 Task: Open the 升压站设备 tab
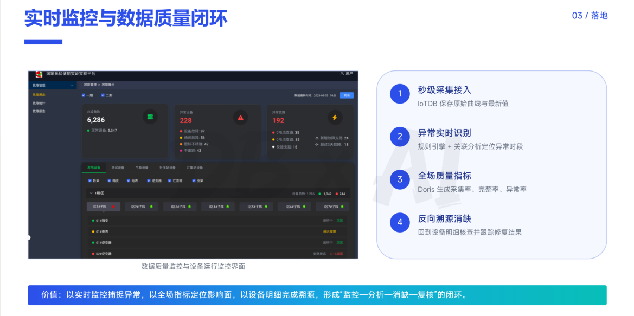168,167
